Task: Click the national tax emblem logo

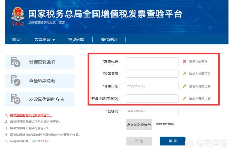Action: pos(18,17)
